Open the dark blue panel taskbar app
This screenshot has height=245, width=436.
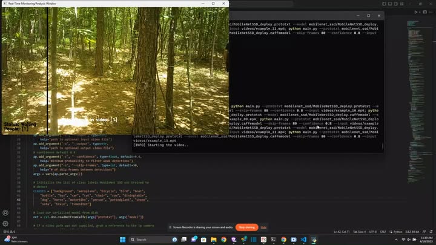click(254, 240)
